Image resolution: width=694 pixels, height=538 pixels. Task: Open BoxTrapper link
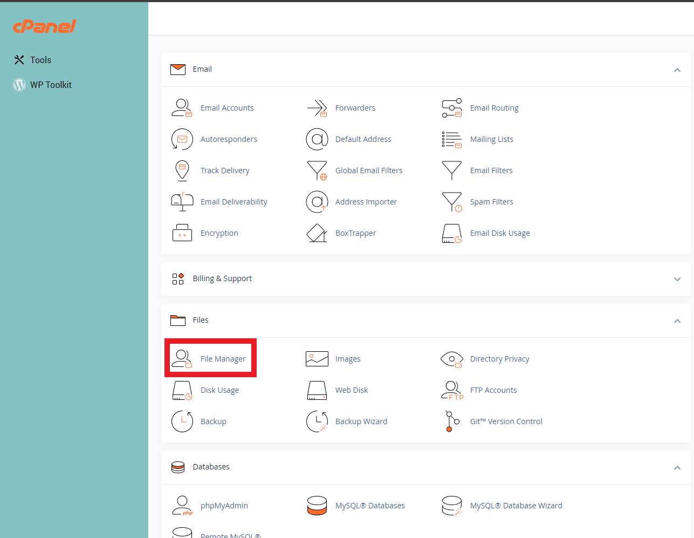point(356,233)
